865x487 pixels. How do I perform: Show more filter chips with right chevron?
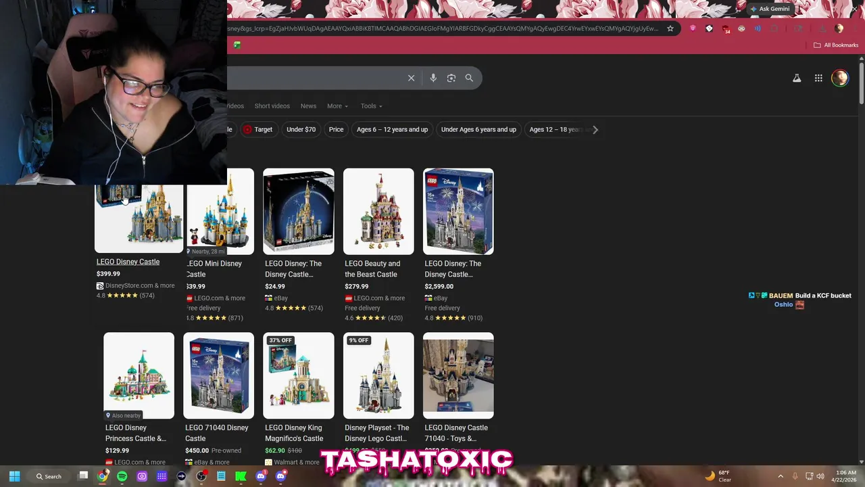tap(595, 129)
